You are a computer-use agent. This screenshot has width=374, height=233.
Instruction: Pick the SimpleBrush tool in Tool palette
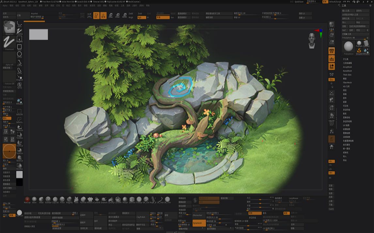click(x=359, y=51)
